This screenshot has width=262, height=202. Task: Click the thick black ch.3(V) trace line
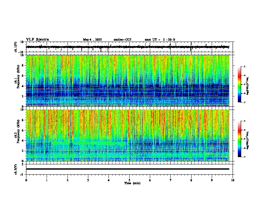click(x=128, y=169)
